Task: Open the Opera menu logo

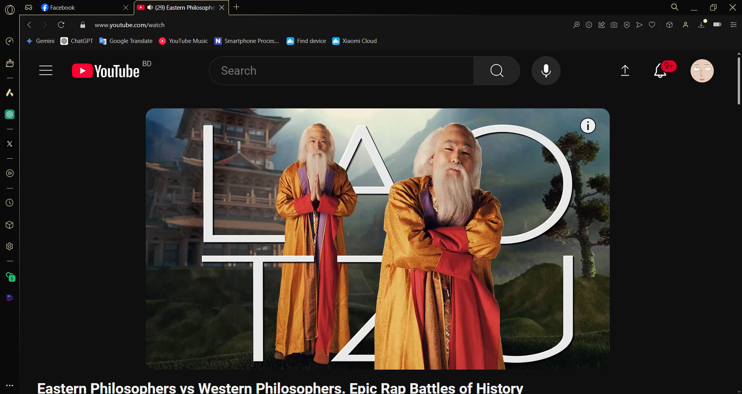Action: pos(10,9)
